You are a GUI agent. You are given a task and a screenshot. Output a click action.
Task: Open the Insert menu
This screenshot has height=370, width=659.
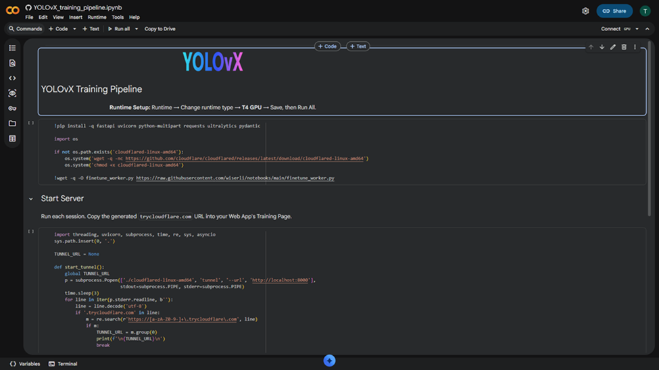[x=76, y=18]
